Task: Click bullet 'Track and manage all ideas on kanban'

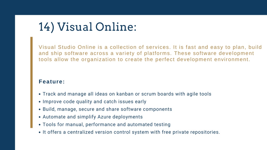Action: [125, 94]
